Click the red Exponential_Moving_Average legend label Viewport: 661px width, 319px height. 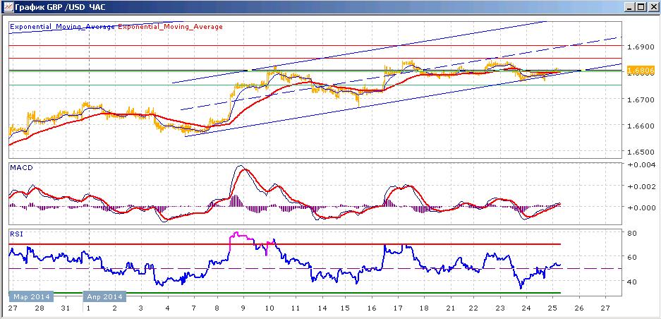[x=170, y=27]
